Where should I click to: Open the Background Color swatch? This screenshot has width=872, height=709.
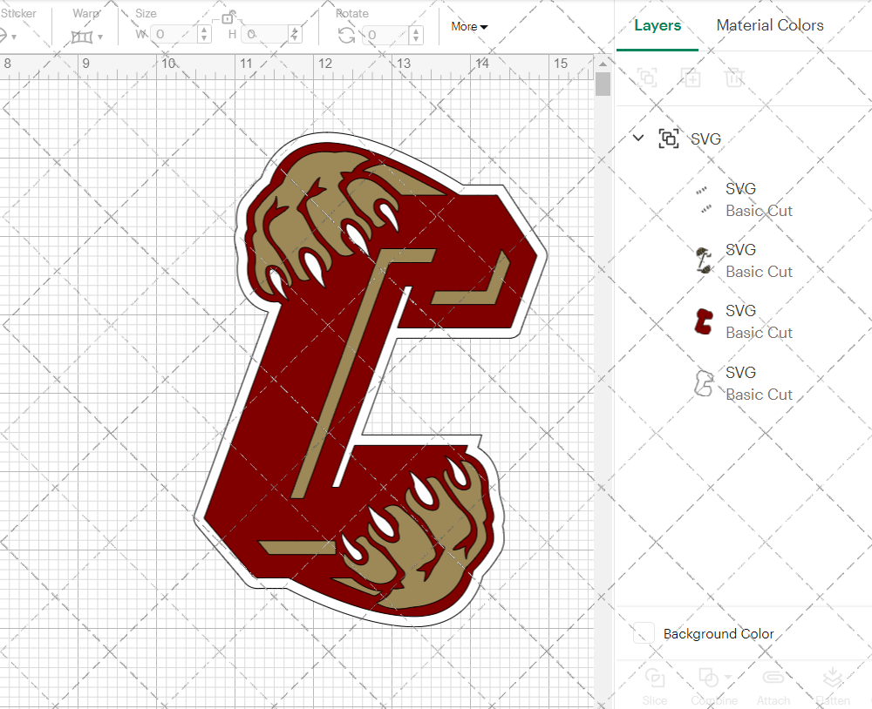[644, 633]
